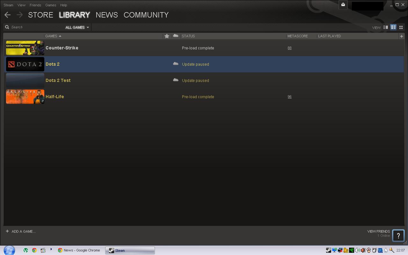This screenshot has width=408, height=255.
Task: Click Counter-Strike 'Pre-load complete' status
Action: tap(198, 48)
